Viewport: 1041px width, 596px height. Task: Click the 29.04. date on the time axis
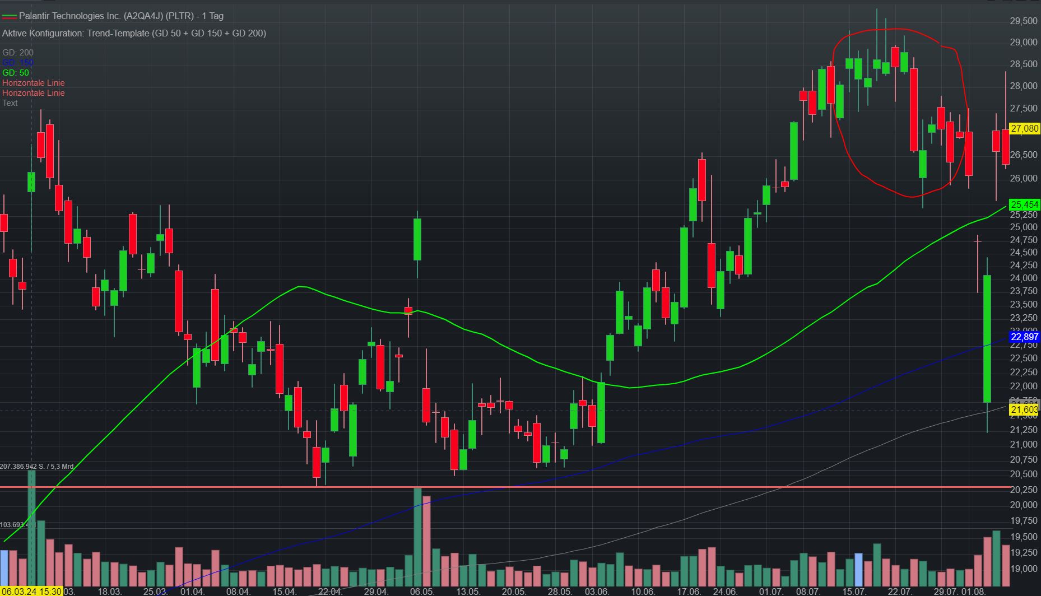click(x=375, y=592)
